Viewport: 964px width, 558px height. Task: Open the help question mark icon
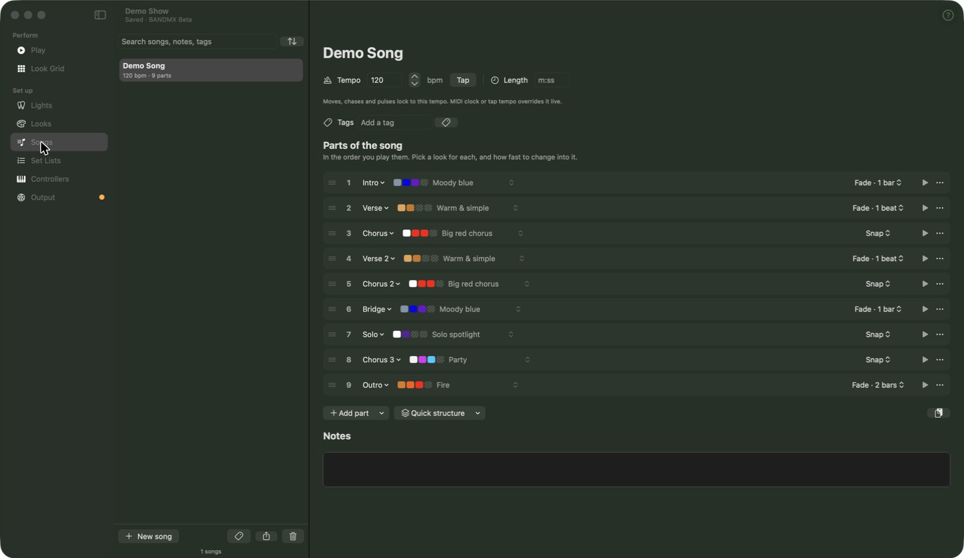pyautogui.click(x=948, y=15)
